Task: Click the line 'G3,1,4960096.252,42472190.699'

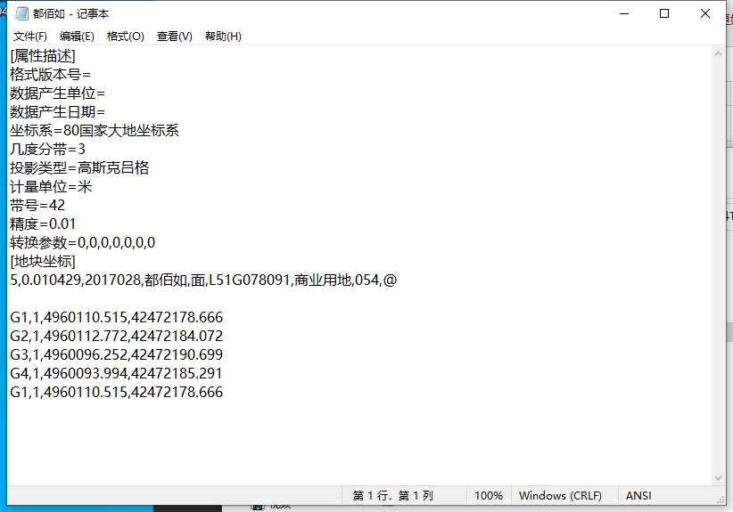Action: [117, 354]
